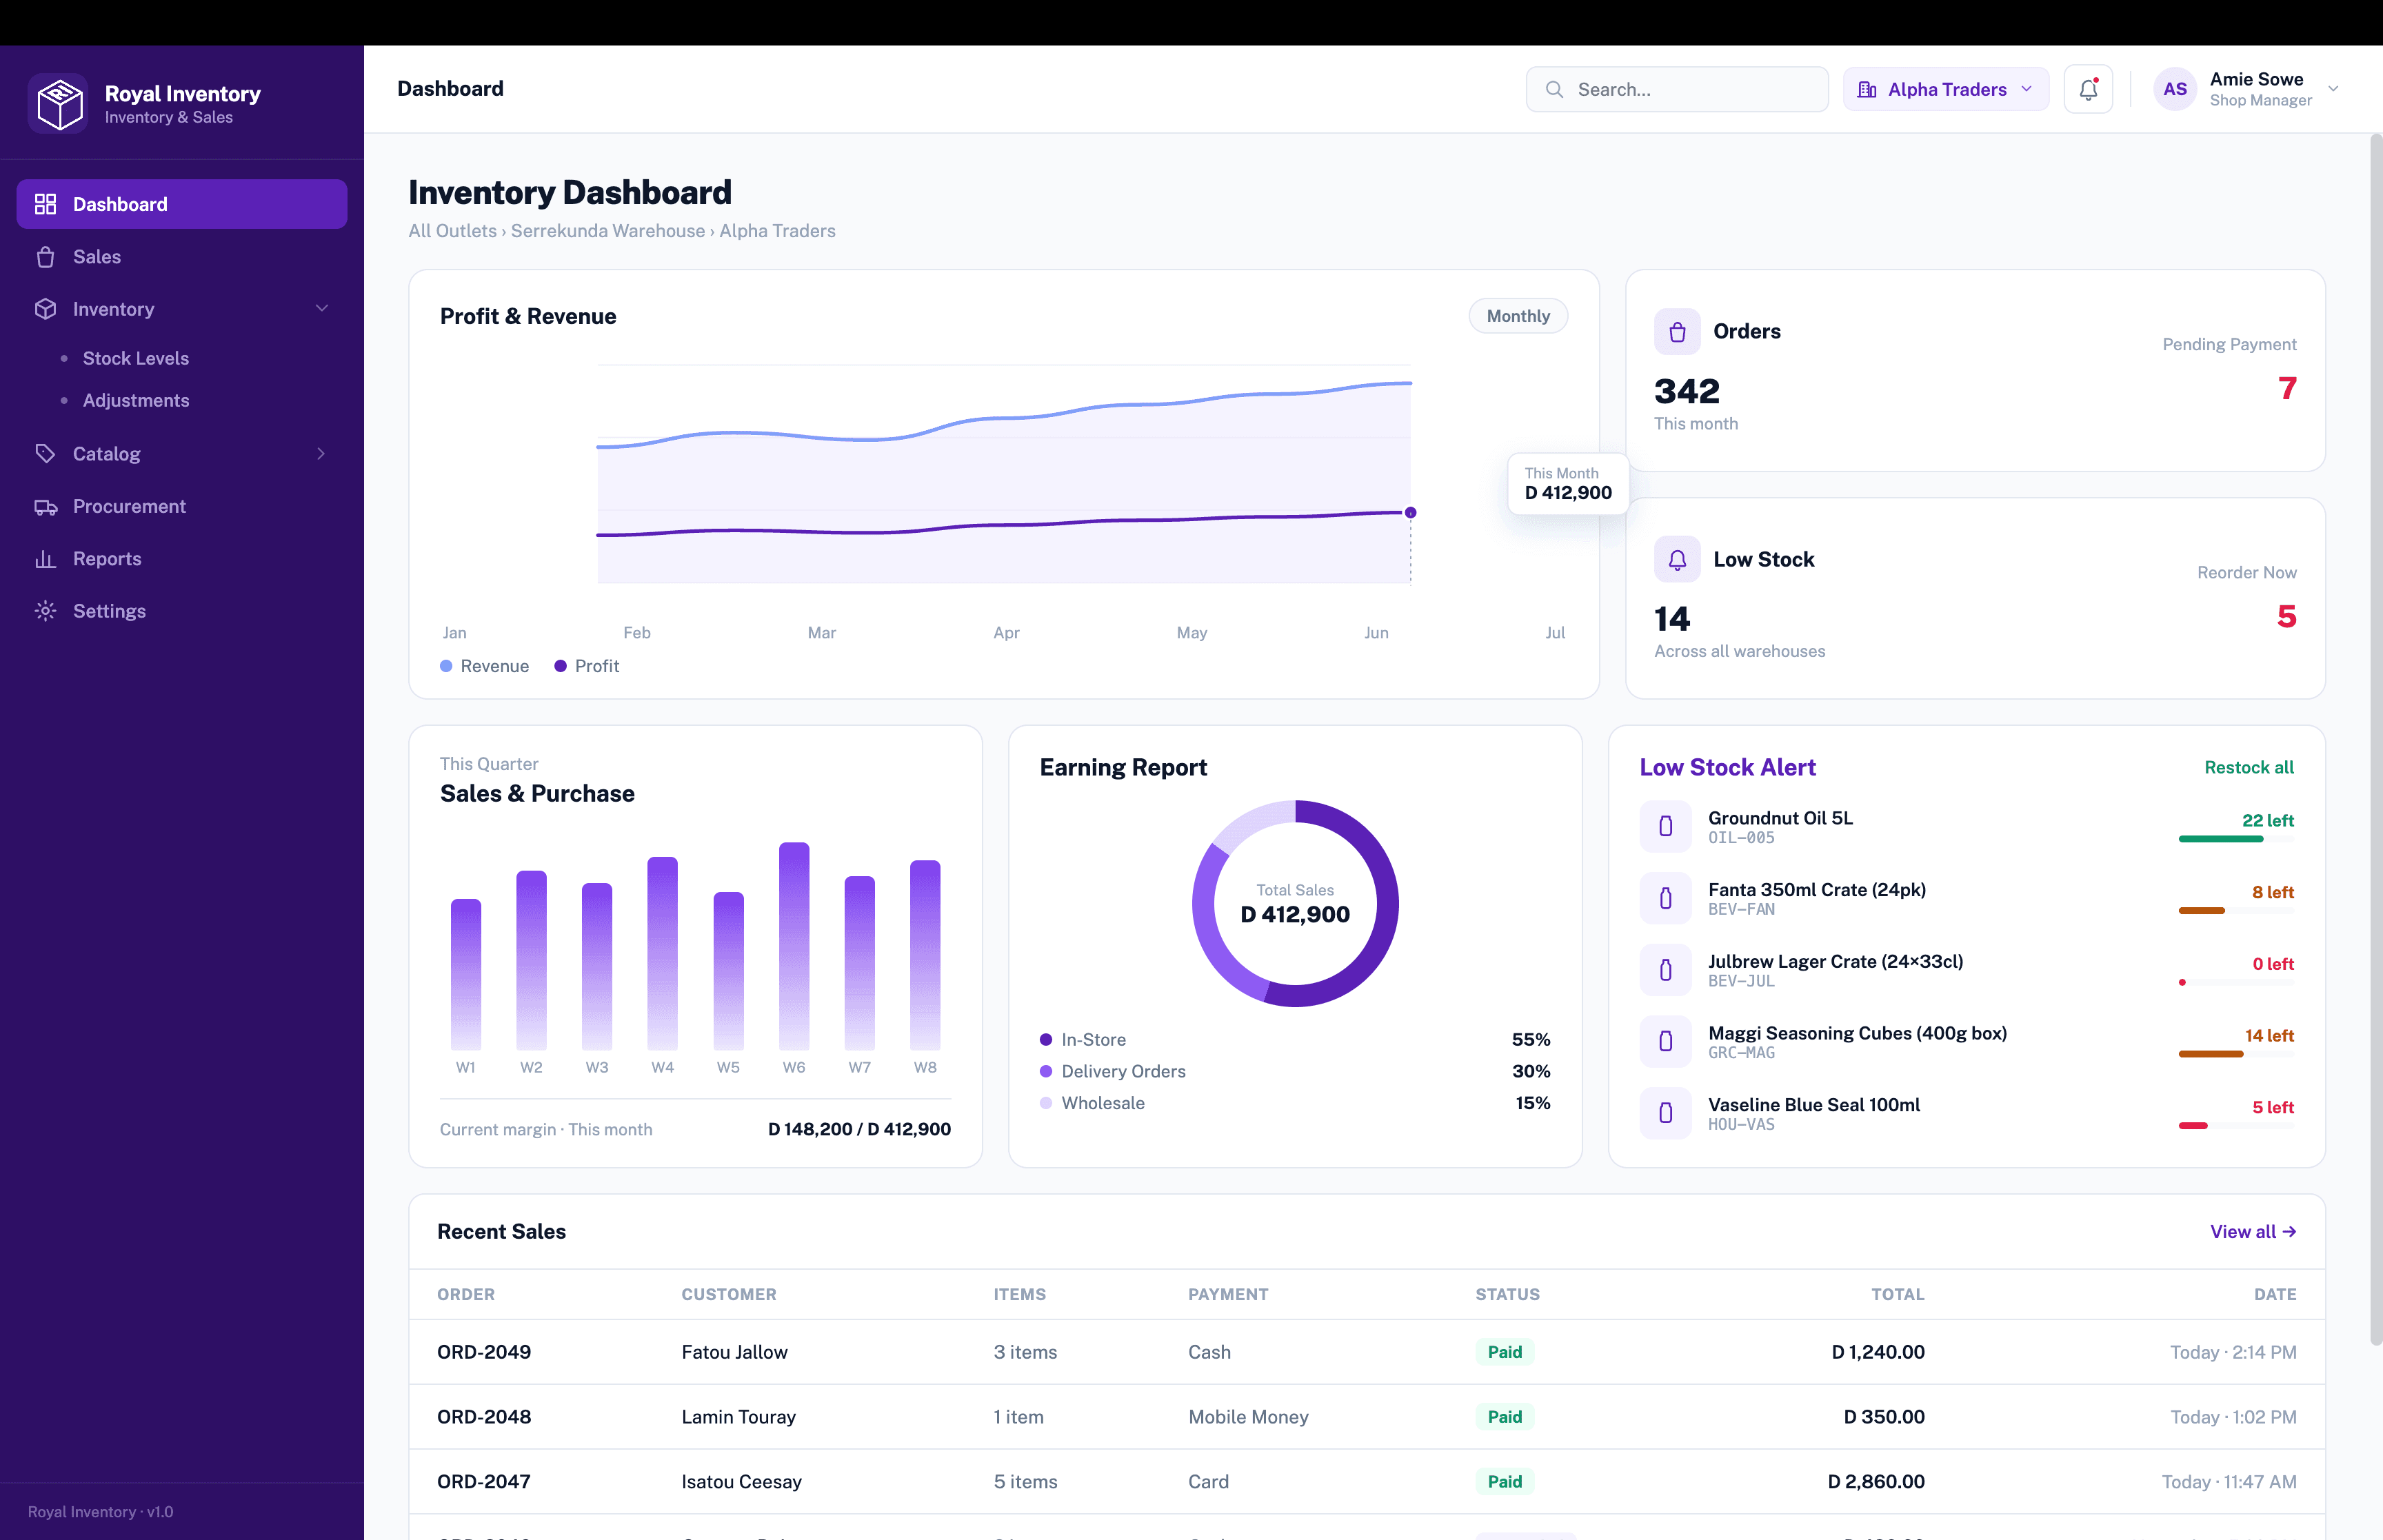Open the Sales menu item
Viewport: 2383px width, 1540px height.
pos(182,257)
